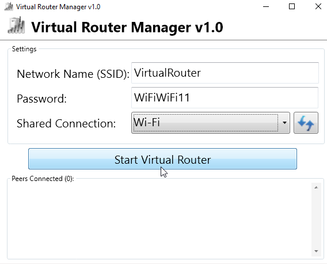The height and width of the screenshot is (264, 327).
Task: Minimize the Virtual Router Manager window
Action: (266, 6)
